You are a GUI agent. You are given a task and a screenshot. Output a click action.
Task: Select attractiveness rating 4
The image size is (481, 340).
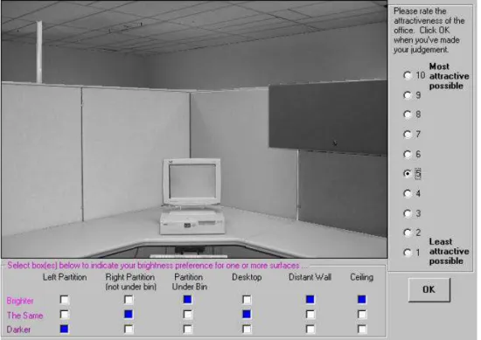[408, 193]
